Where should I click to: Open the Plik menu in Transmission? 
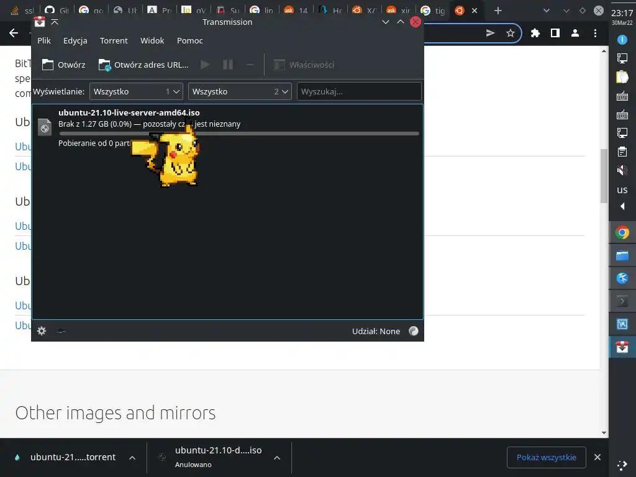click(x=44, y=40)
